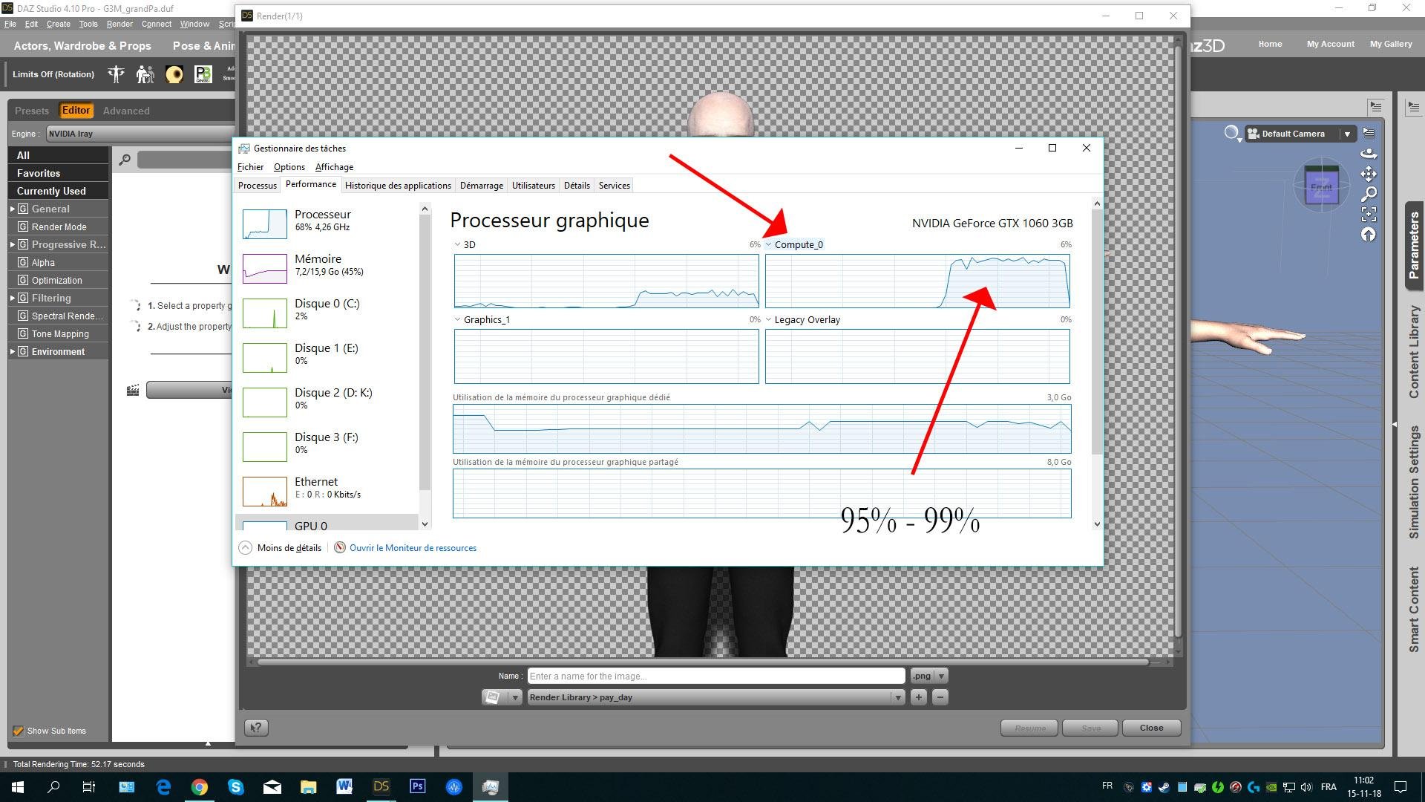Click the Genesis 8 PB toolbar icon

203,74
